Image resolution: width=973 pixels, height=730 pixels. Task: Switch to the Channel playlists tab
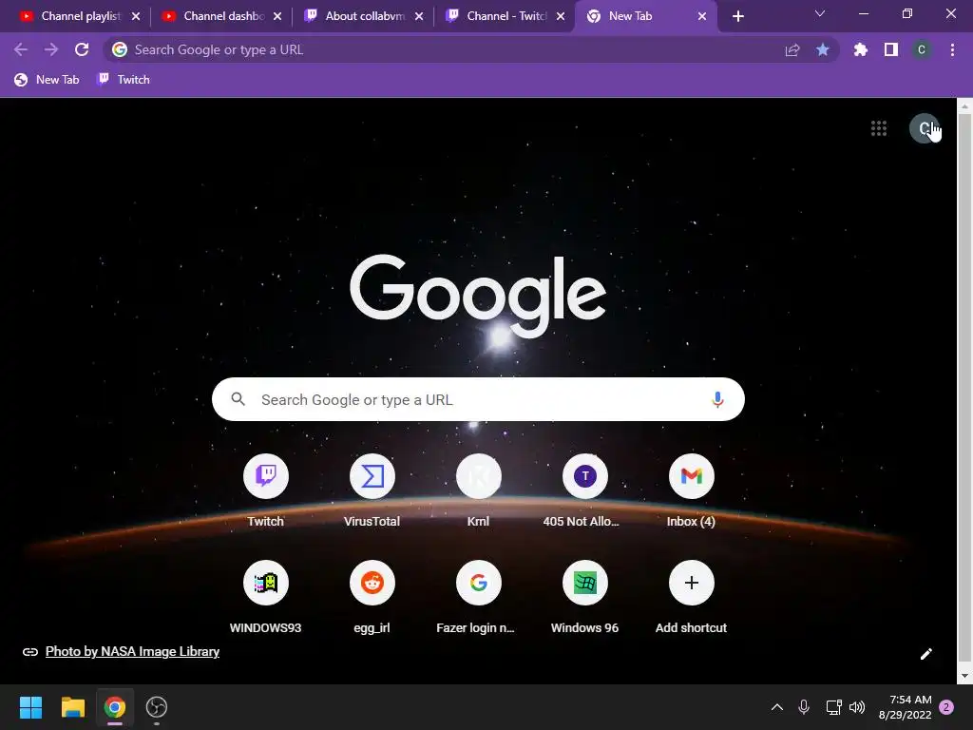[x=80, y=16]
